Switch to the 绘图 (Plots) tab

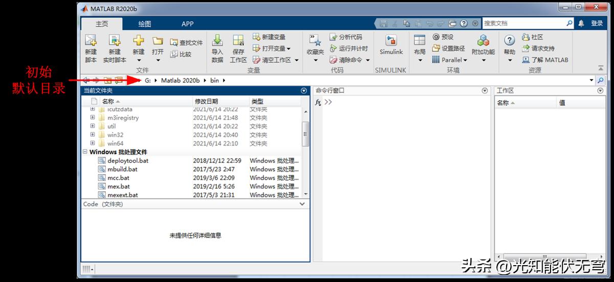click(145, 24)
